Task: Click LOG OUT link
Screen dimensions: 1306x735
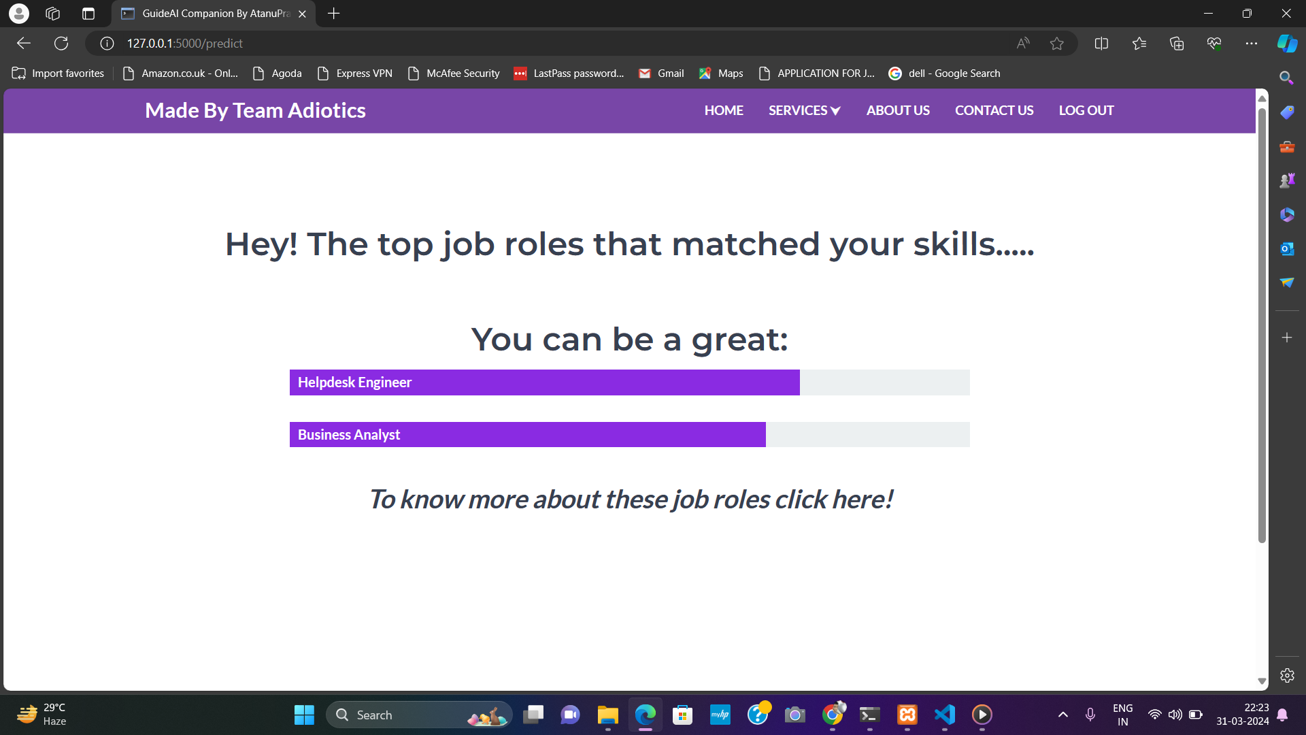Action: click(1086, 110)
